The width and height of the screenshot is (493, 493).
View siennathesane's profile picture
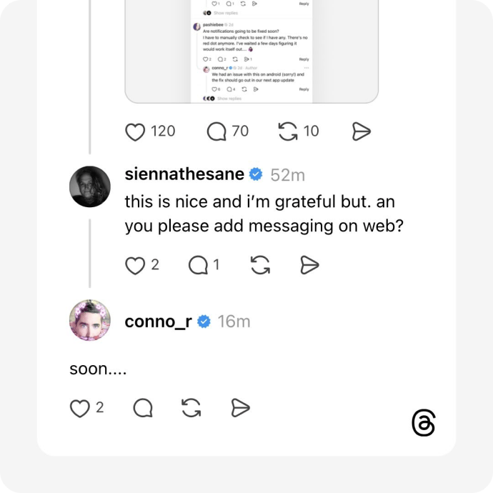pyautogui.click(x=90, y=186)
